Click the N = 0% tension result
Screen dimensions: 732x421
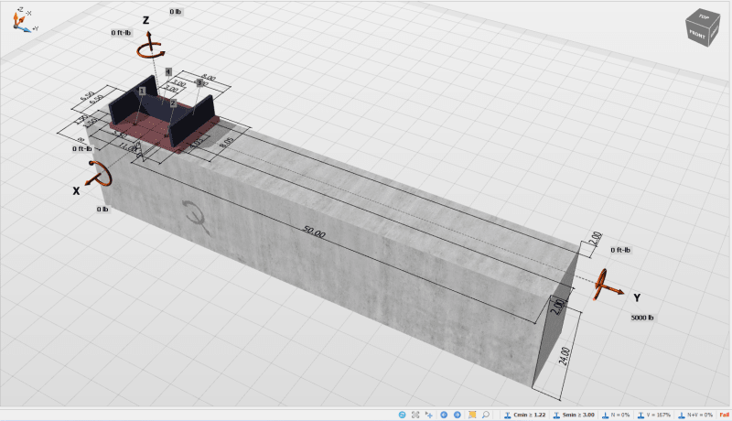tap(616, 415)
